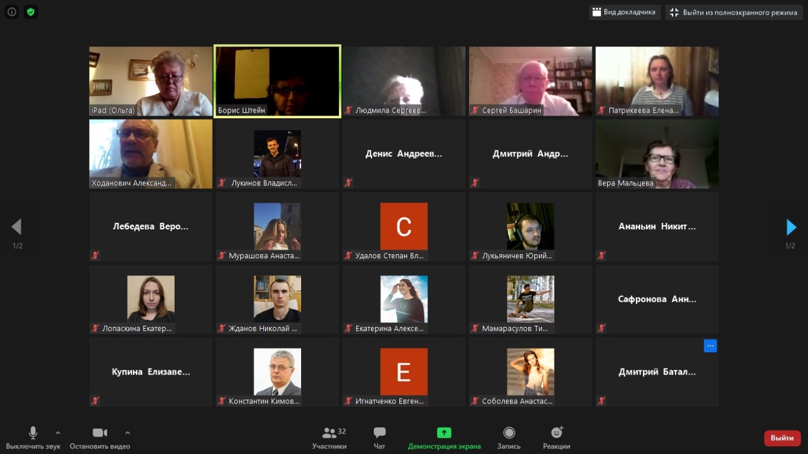
Task: Open the Участники participants panel
Action: click(329, 438)
